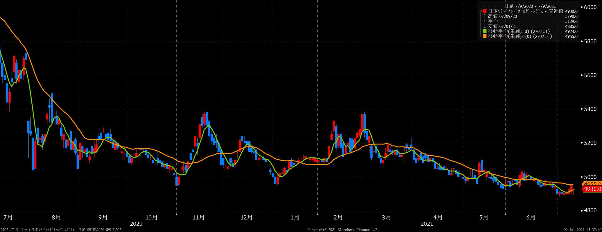602x232 pixels.
Task: Click the green 5-day moving average swatch
Action: coord(485,31)
